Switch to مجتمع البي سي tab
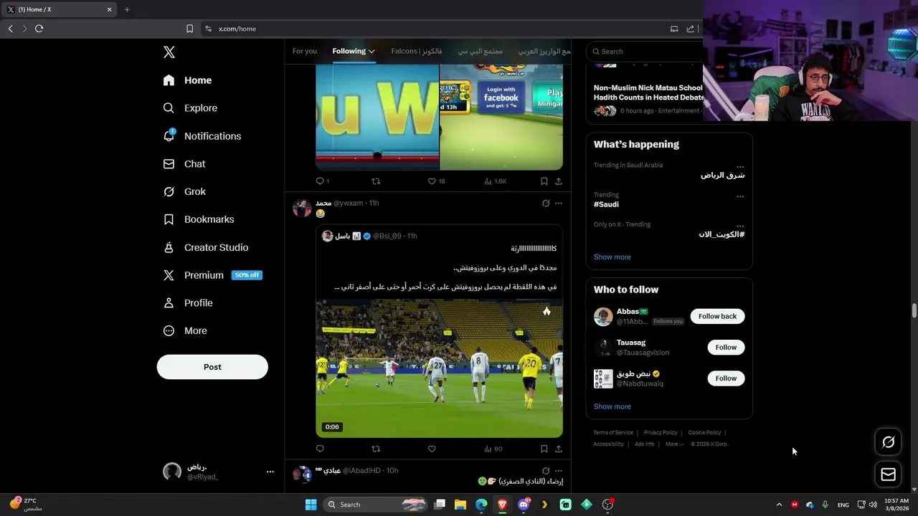Screen dimensions: 918x516 point(481,52)
